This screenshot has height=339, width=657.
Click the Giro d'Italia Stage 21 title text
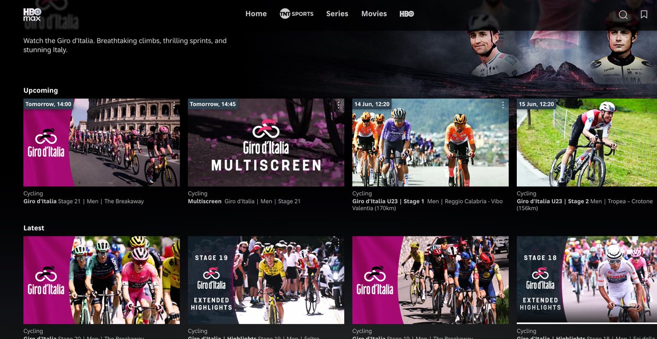(x=84, y=202)
